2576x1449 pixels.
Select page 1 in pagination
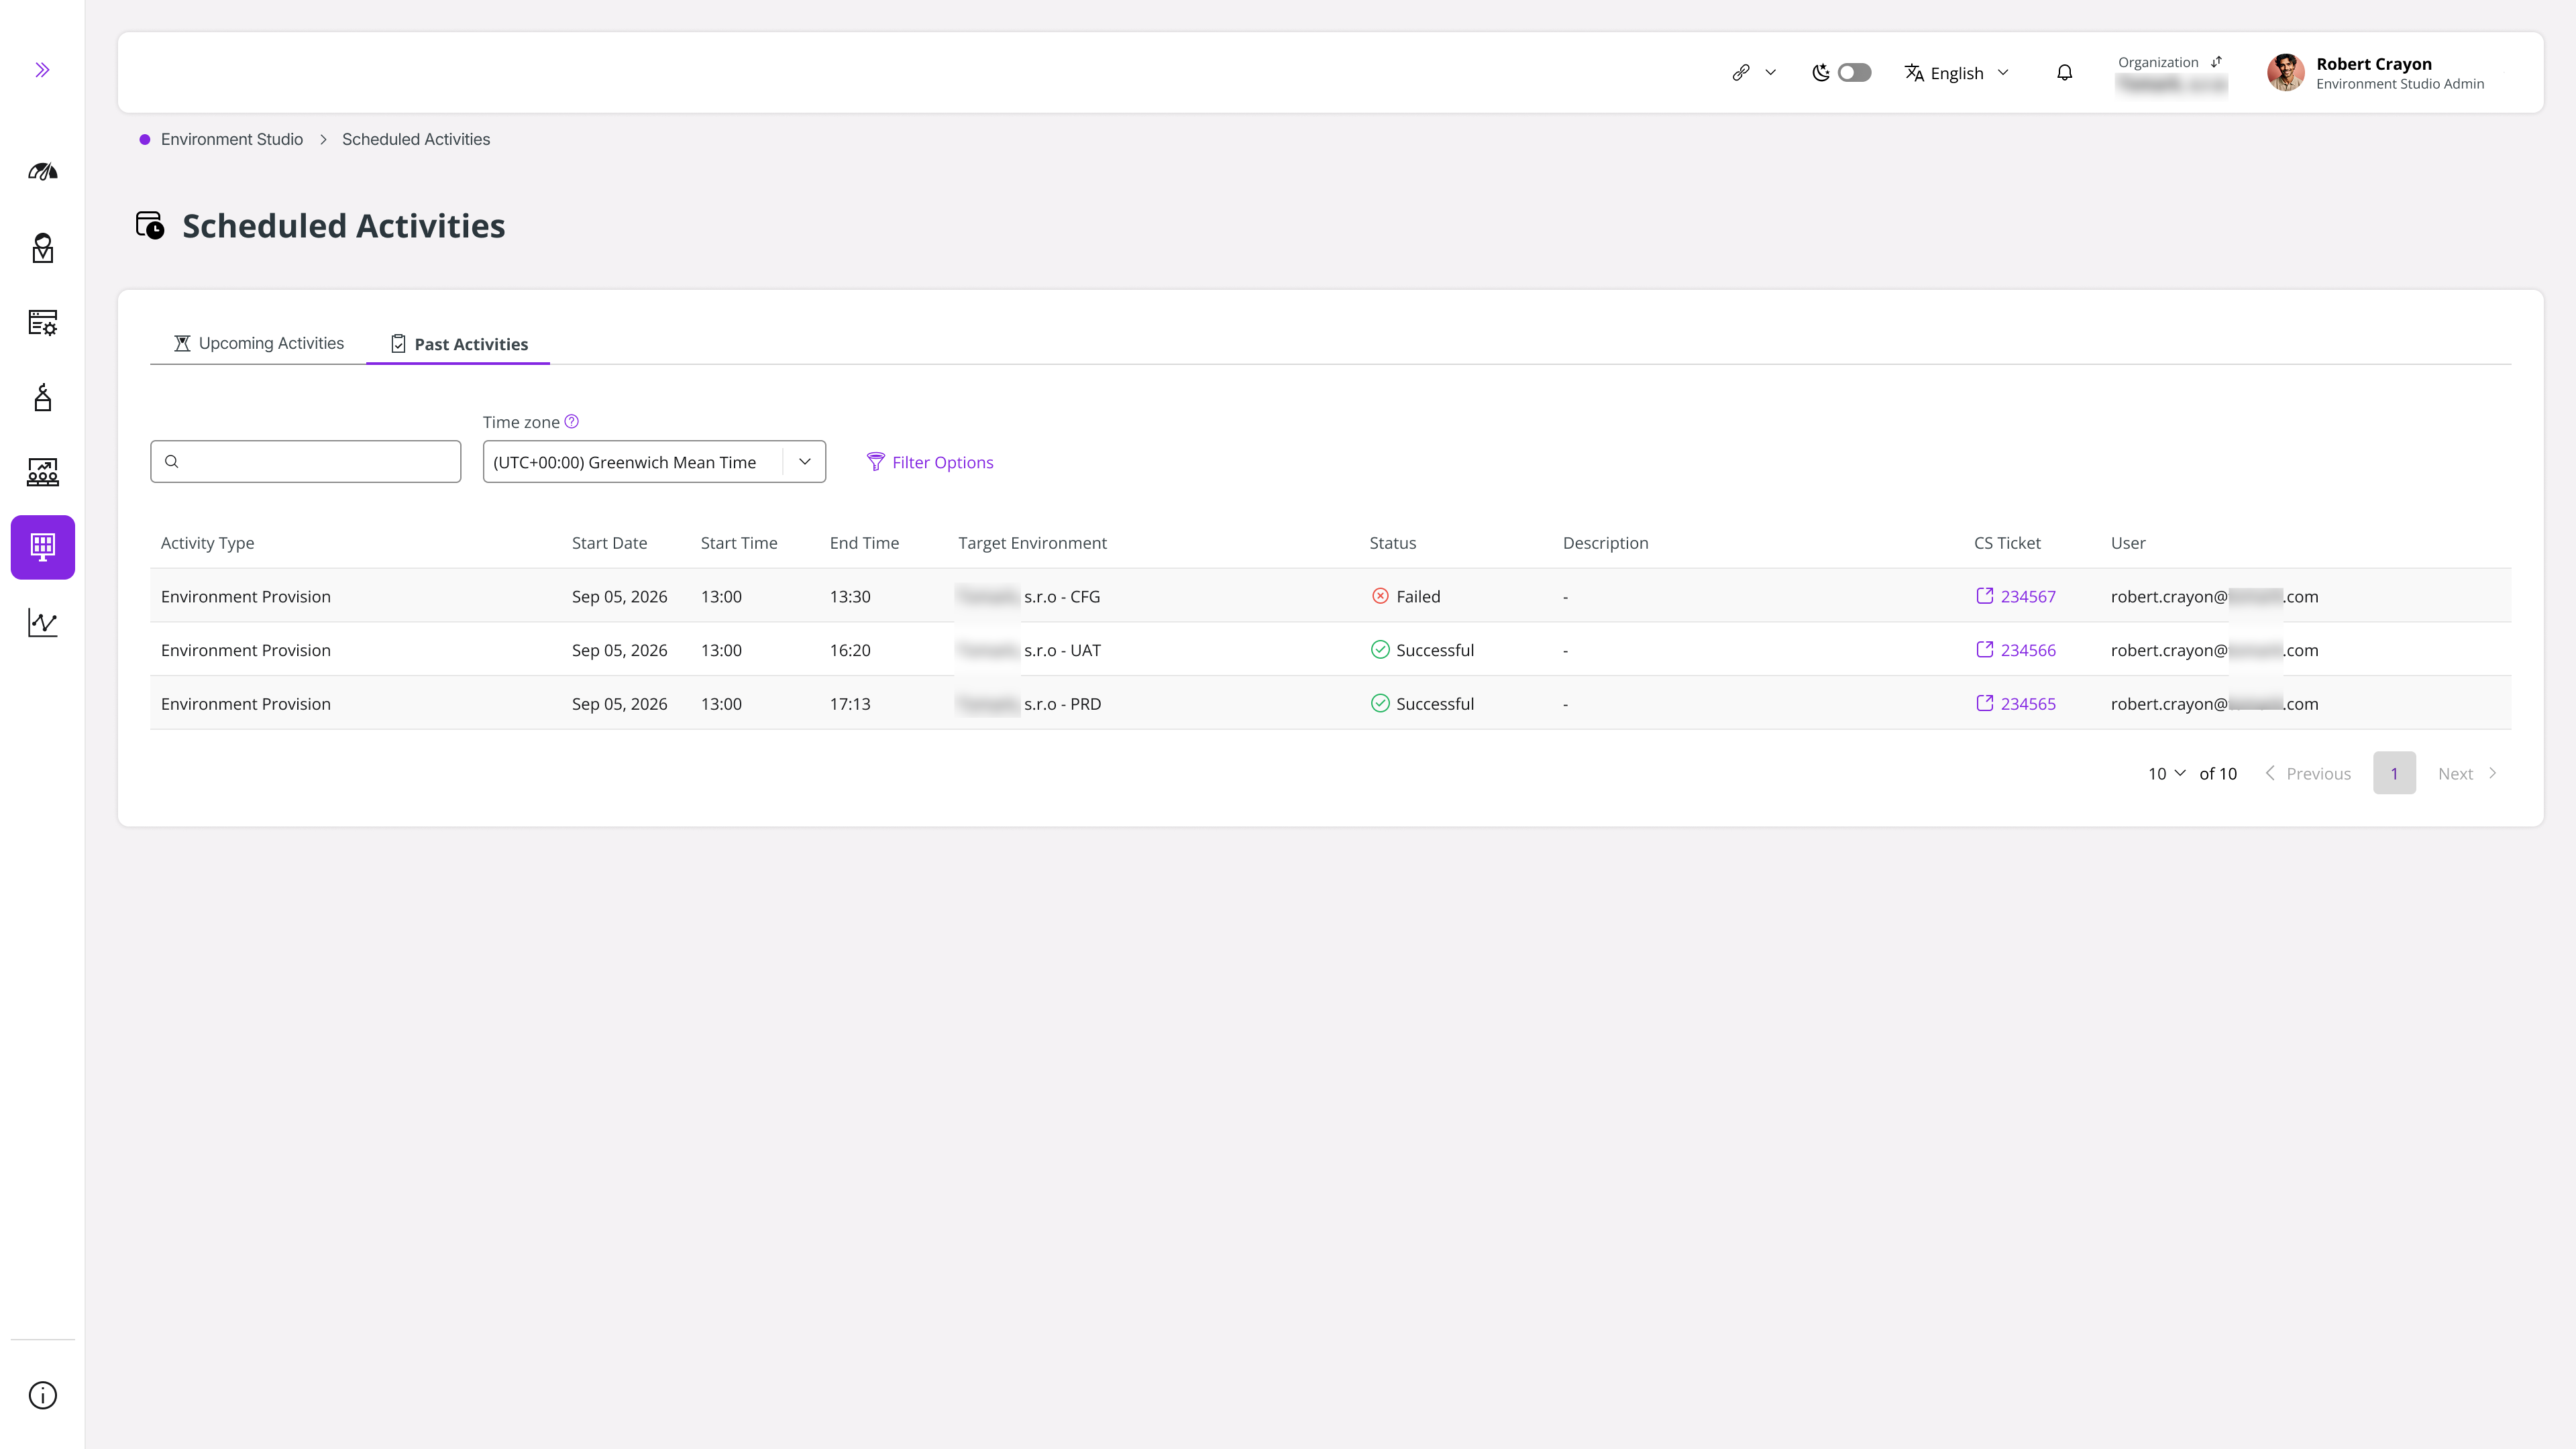(x=2394, y=773)
